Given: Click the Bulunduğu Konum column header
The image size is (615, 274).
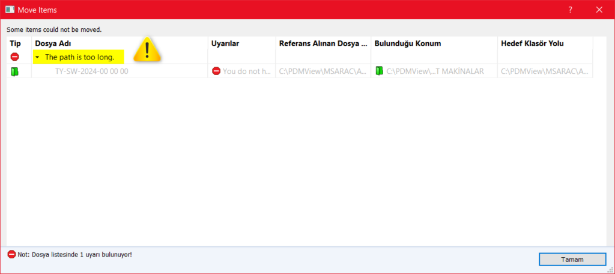Looking at the screenshot, I should (x=407, y=44).
